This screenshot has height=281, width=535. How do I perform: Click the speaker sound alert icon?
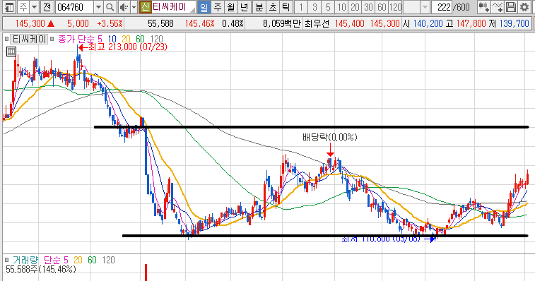[124, 7]
